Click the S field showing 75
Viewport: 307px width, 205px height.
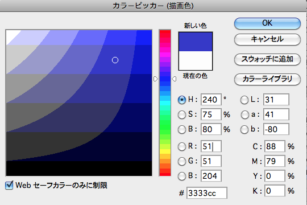[x=211, y=114]
